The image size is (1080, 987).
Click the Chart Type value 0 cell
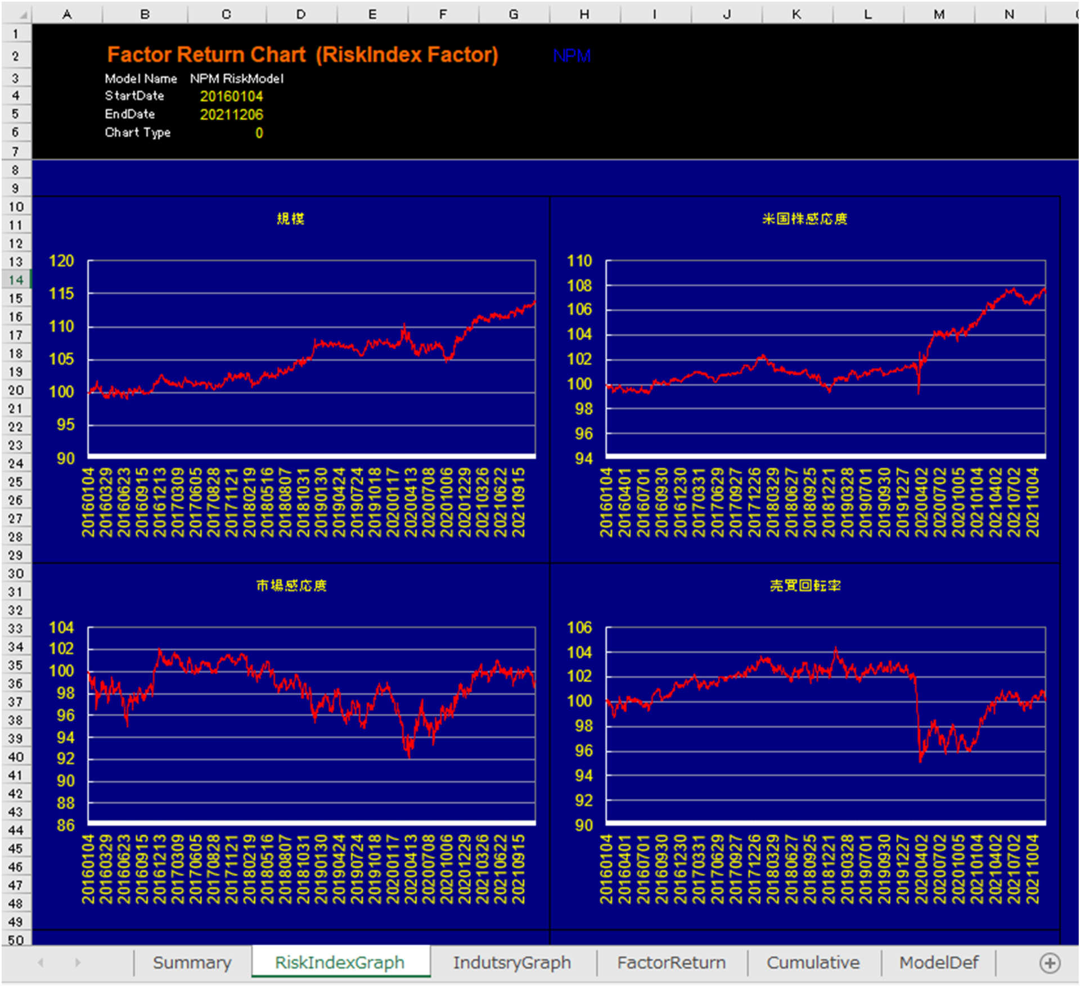point(259,133)
